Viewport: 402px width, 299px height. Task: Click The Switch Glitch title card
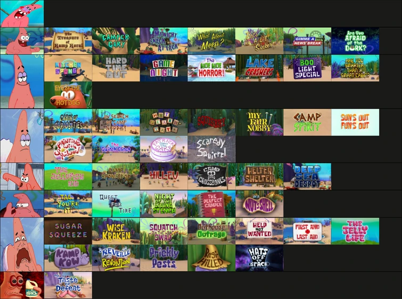[x=116, y=149]
